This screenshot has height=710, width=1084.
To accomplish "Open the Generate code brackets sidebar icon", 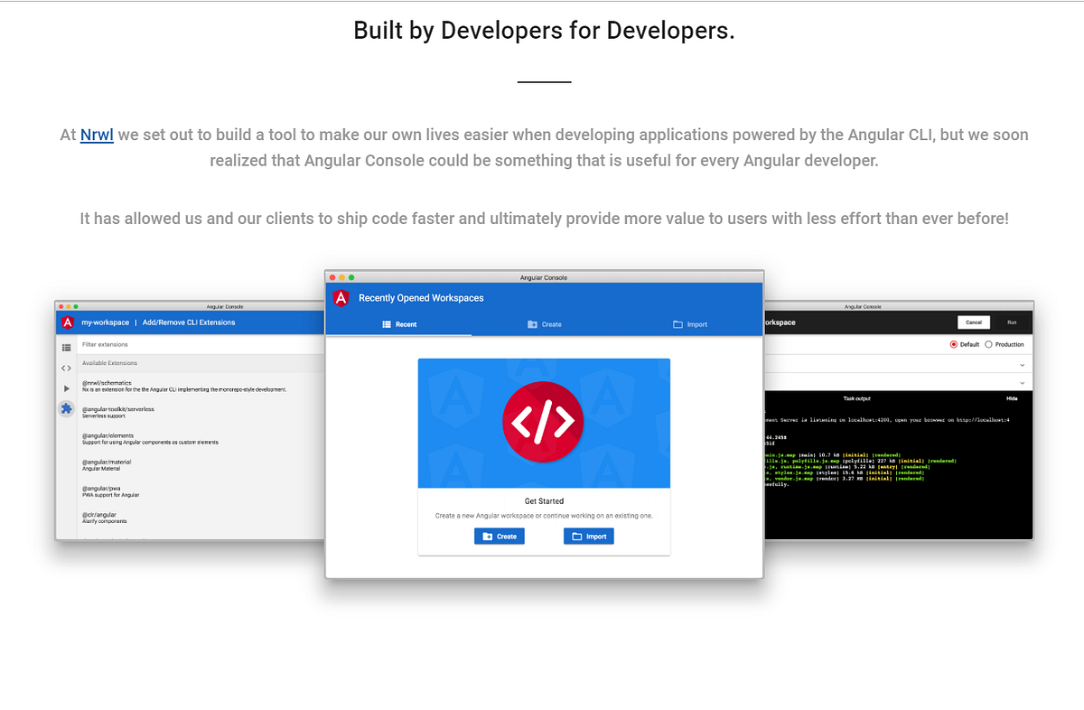I will (66, 368).
